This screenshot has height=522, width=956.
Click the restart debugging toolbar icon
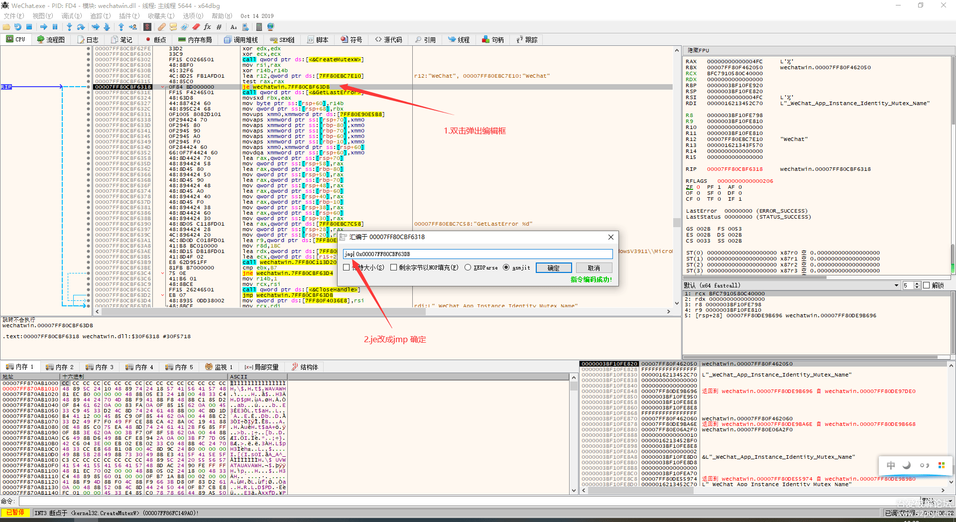[x=18, y=27]
